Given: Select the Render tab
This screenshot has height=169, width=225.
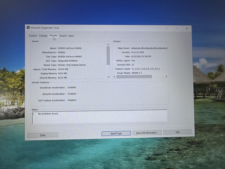Looking at the screenshot, I should tap(53, 35).
